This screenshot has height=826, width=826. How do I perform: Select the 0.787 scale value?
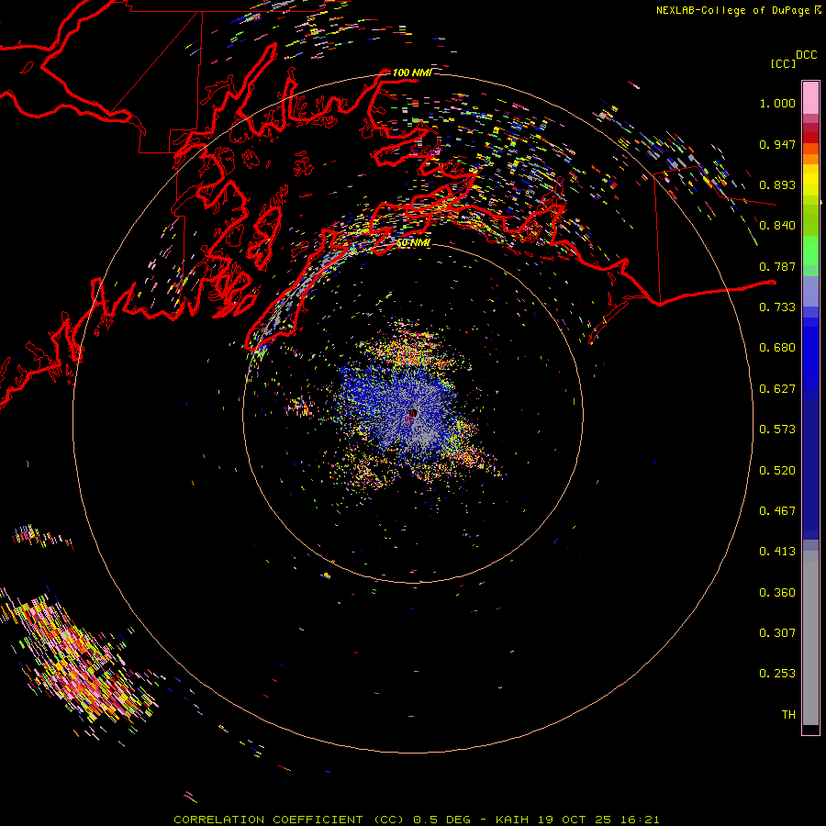(777, 266)
